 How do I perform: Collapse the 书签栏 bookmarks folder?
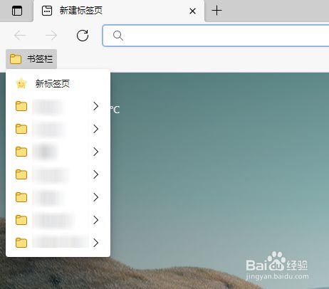point(31,59)
